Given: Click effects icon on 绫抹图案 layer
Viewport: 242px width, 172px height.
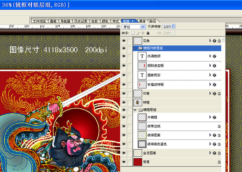Looking at the screenshot, I should click(214, 135).
